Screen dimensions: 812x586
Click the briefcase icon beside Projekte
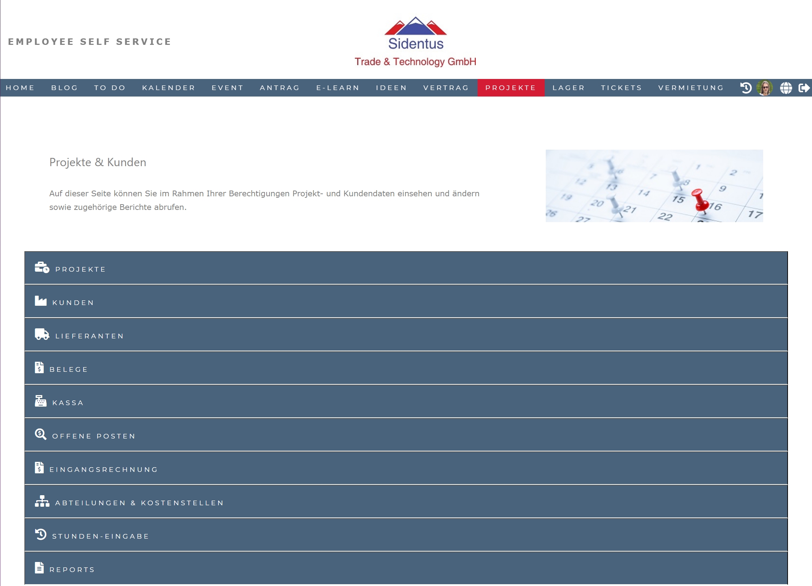tap(42, 267)
